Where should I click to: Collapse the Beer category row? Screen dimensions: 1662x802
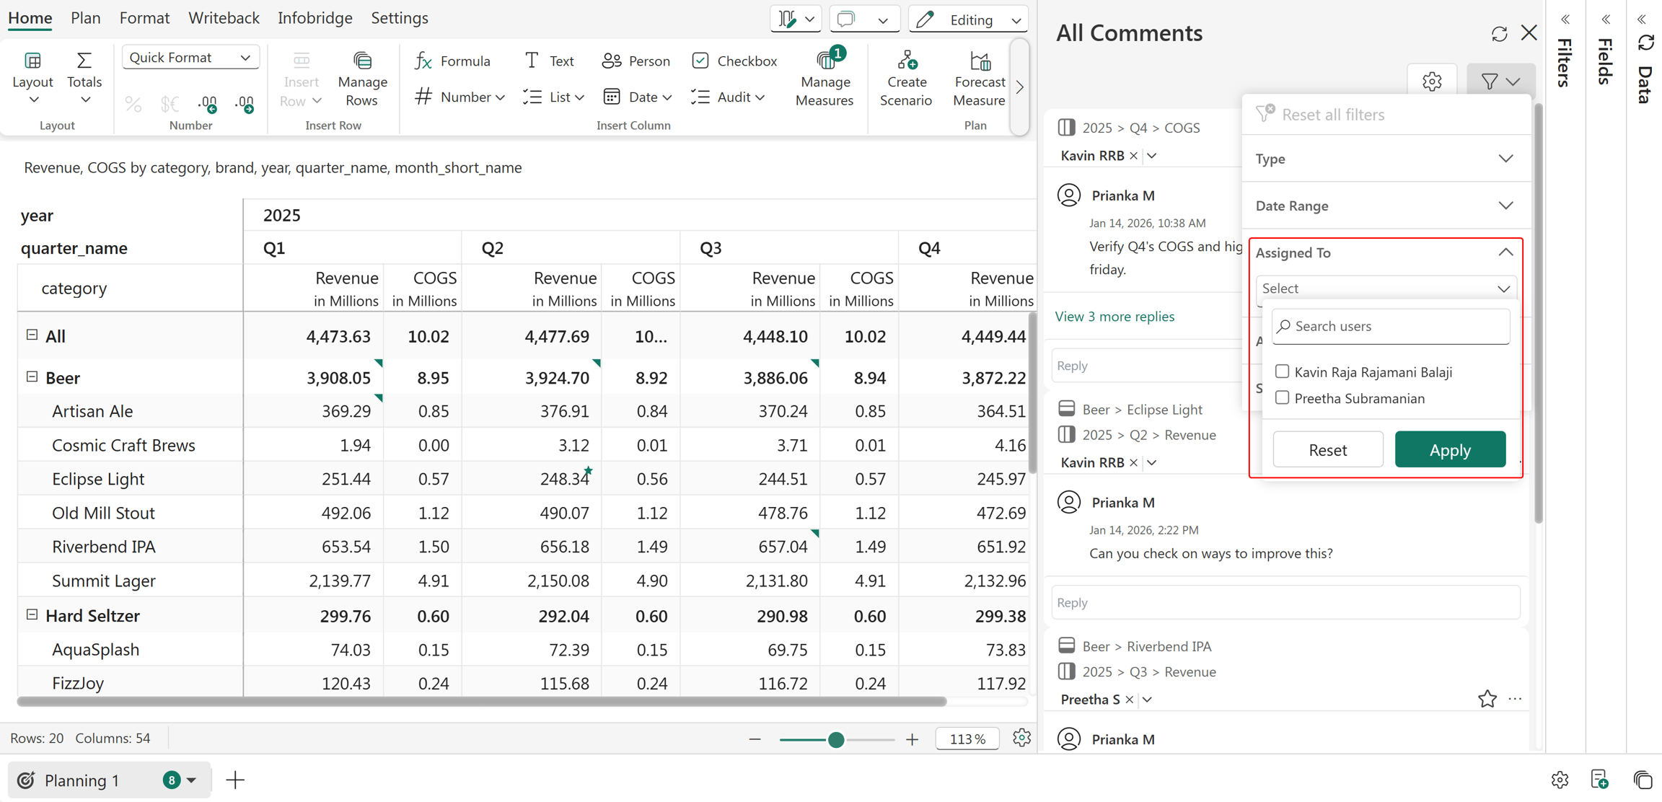click(x=32, y=376)
